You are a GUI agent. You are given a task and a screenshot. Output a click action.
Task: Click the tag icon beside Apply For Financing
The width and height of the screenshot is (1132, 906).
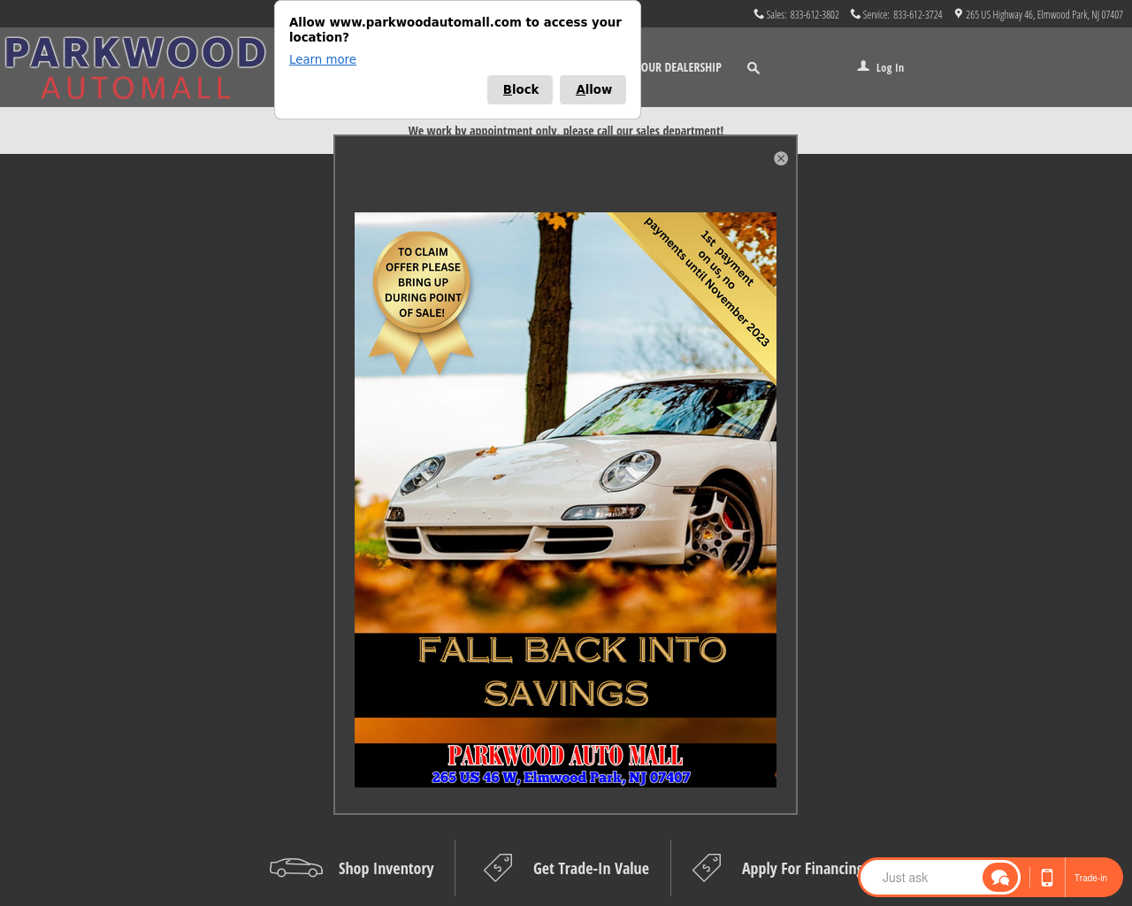click(707, 868)
